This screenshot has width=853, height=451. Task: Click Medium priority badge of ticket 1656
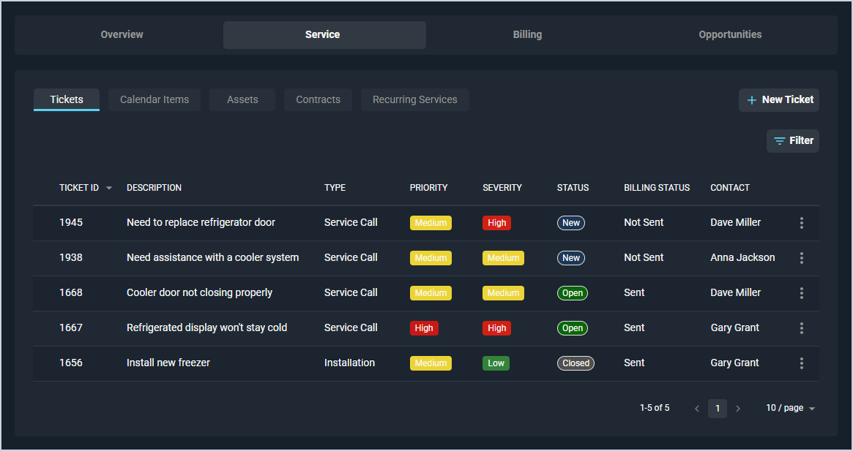coord(431,363)
